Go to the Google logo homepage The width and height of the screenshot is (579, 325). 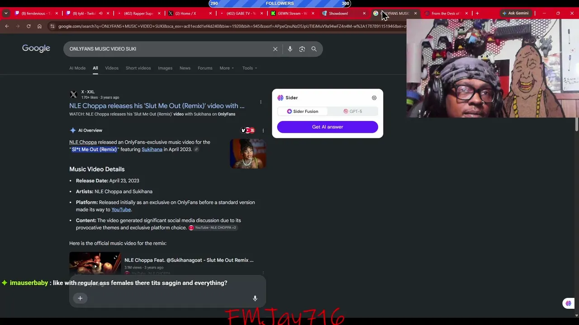click(36, 48)
